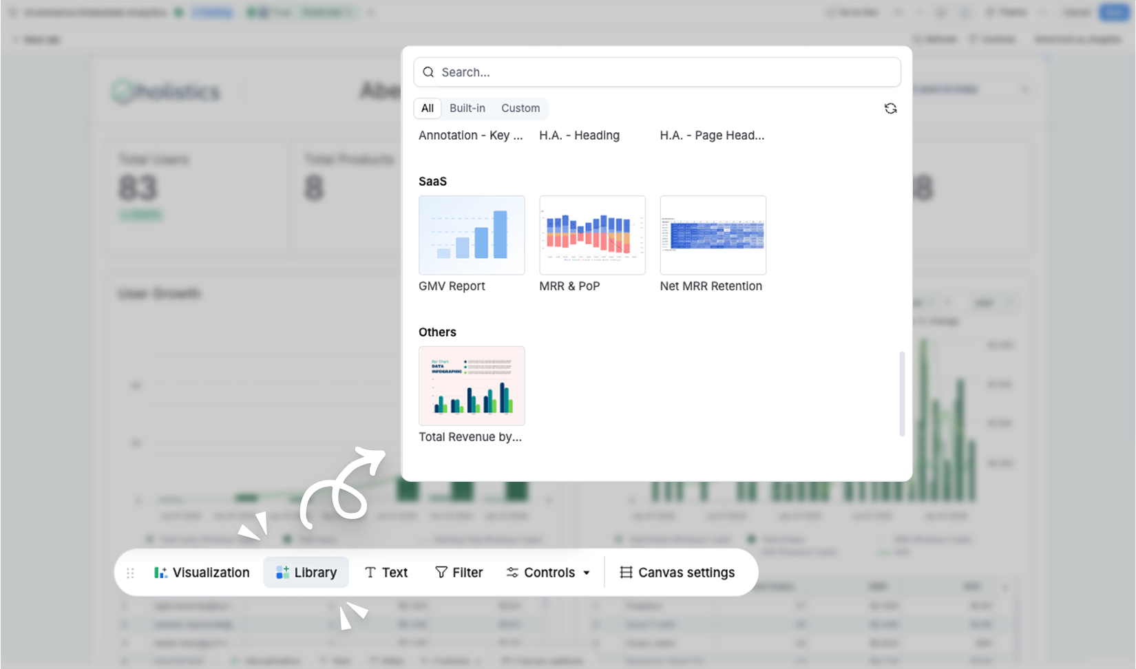Click the search magnifier icon
Image resolution: width=1136 pixels, height=669 pixels.
pos(428,72)
